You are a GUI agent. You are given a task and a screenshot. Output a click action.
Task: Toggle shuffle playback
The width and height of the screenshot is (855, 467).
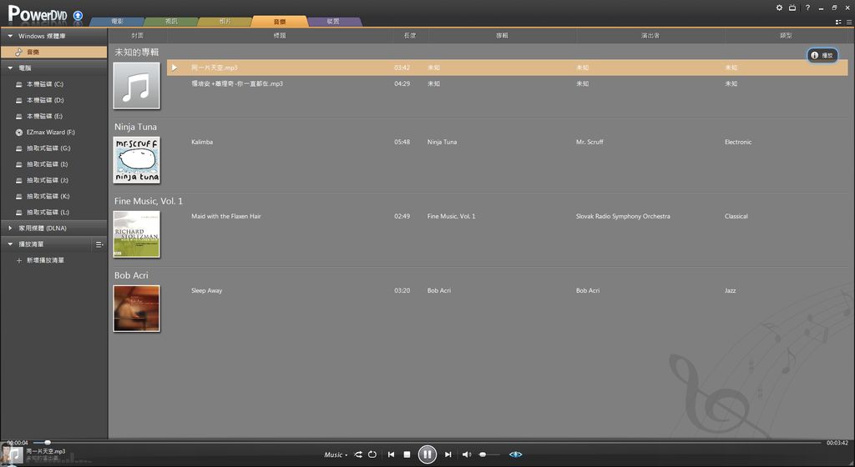(358, 454)
